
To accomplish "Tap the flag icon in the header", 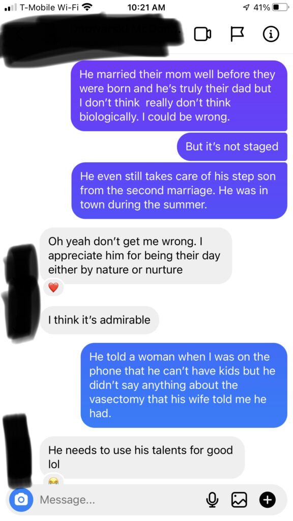I will pos(237,34).
